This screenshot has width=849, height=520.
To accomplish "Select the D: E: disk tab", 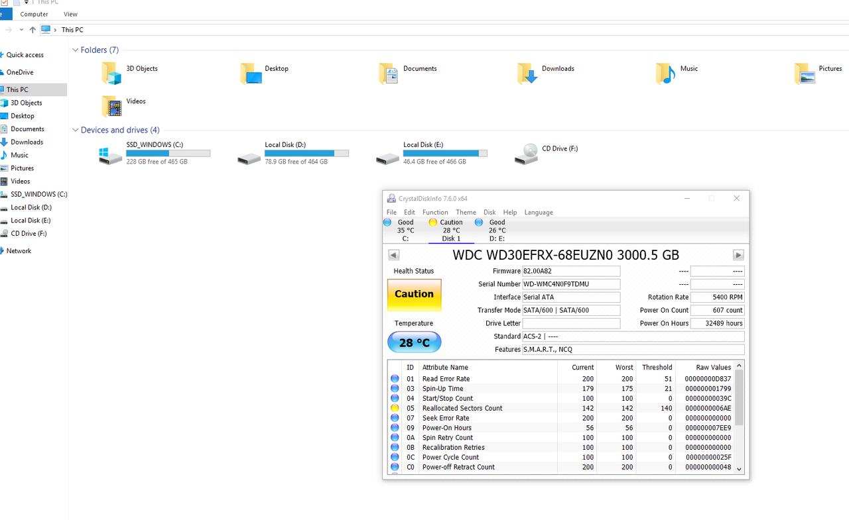I will [497, 231].
